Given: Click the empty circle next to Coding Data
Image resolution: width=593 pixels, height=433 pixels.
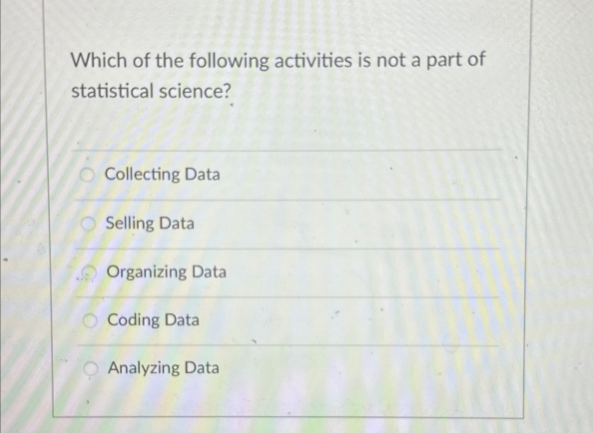Looking at the screenshot, I should [x=91, y=320].
